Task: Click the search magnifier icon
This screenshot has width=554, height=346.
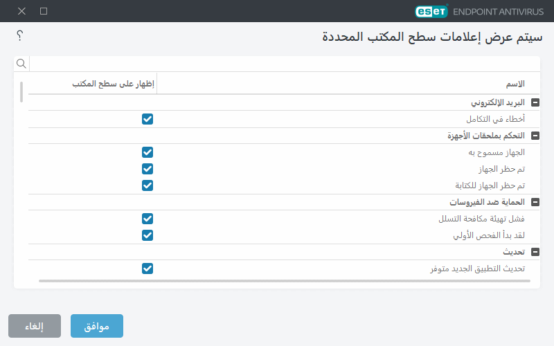Action: click(21, 64)
